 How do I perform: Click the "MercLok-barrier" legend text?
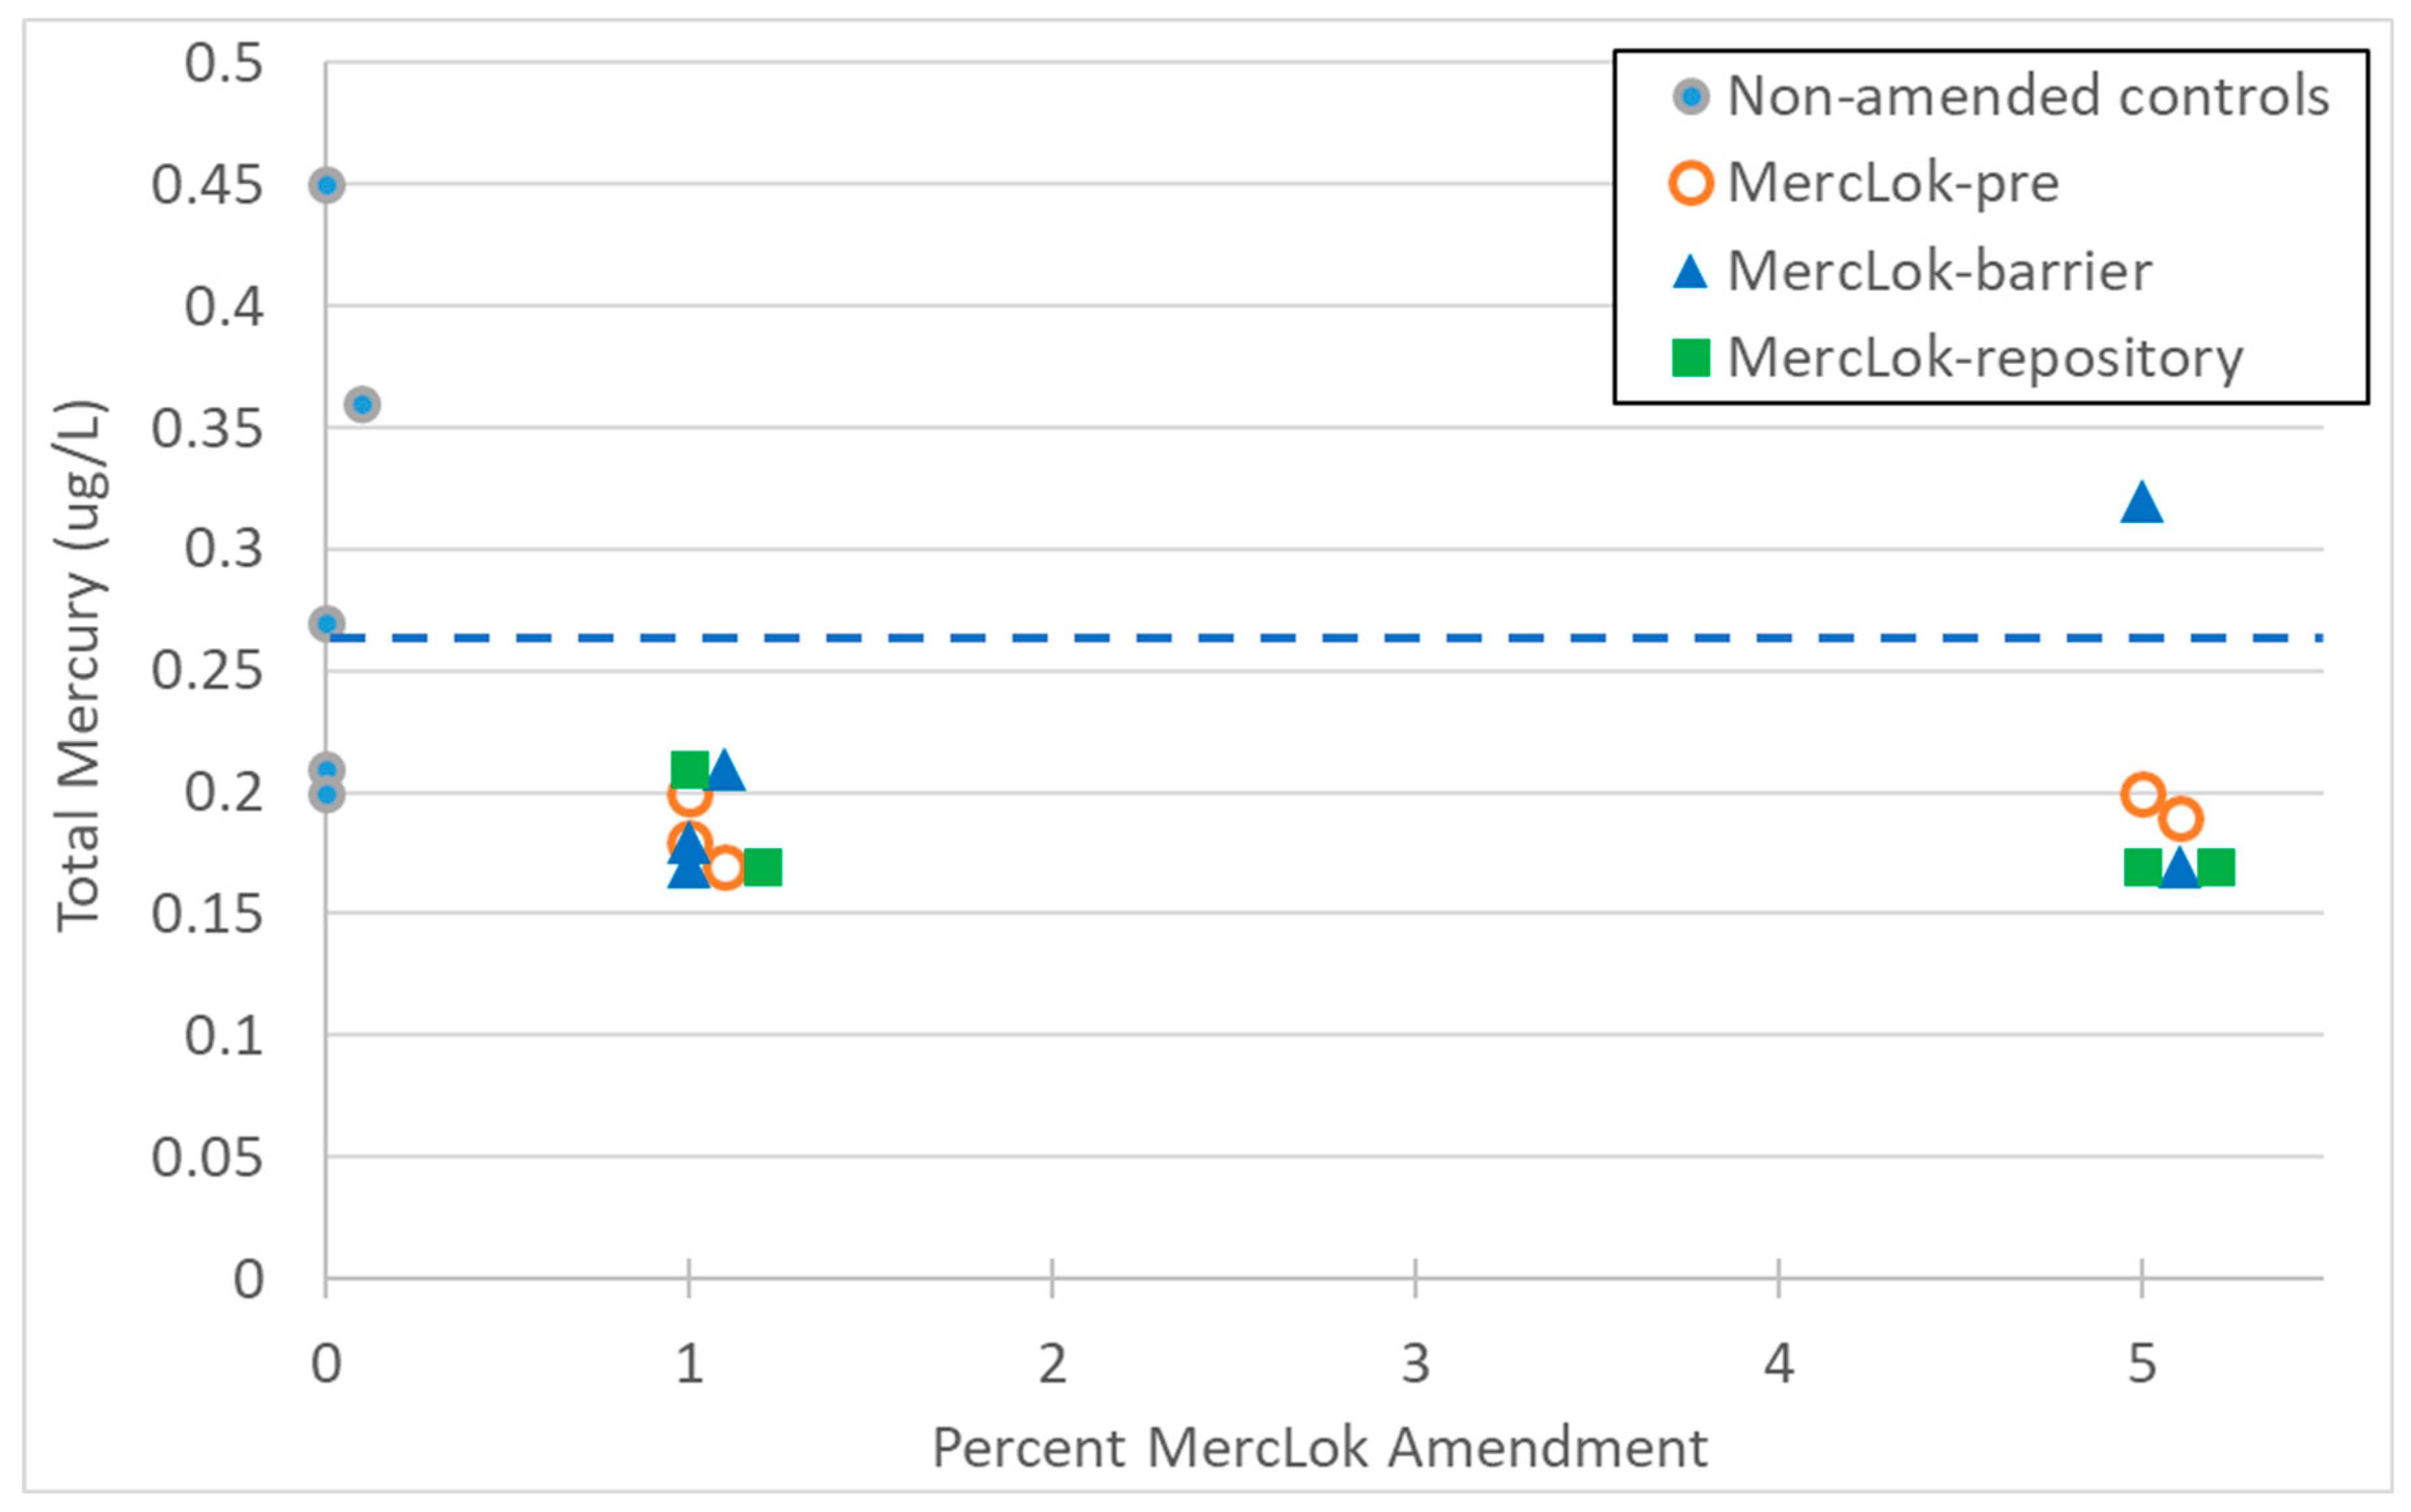(1939, 272)
